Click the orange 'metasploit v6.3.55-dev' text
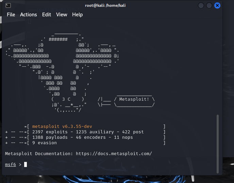Screen dimensions: 234x183 click(62, 127)
